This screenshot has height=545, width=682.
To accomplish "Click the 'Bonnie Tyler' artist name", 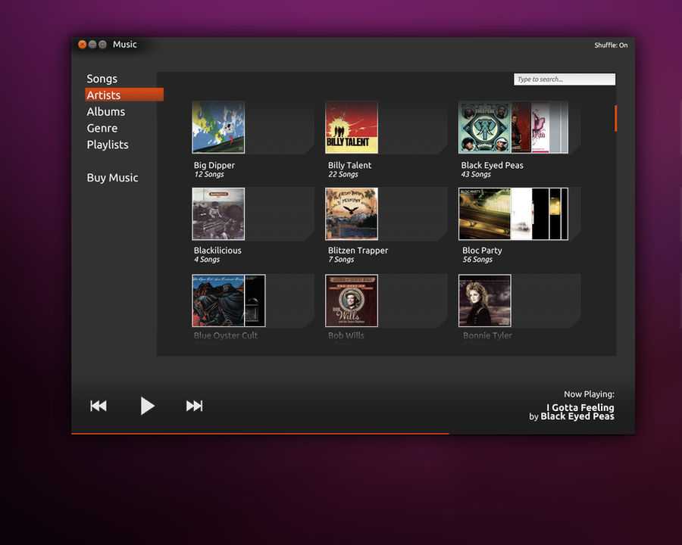I will (487, 335).
